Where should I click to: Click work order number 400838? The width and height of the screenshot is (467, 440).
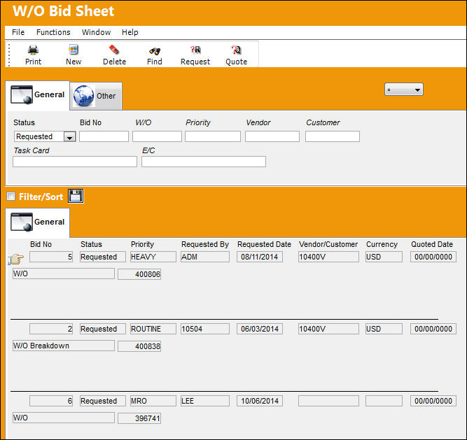tap(139, 346)
